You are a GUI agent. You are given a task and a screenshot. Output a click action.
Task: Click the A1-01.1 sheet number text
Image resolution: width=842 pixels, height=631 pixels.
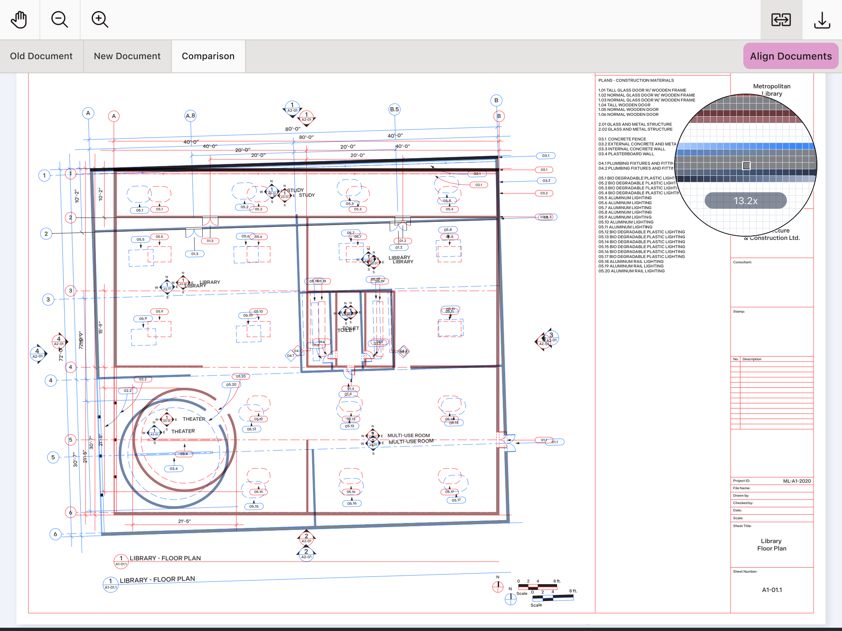pyautogui.click(x=772, y=590)
